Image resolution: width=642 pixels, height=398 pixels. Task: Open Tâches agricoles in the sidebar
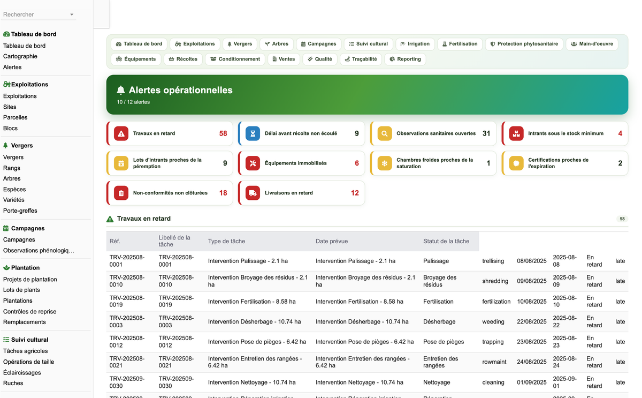click(x=26, y=351)
